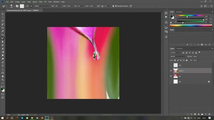Toggle Lock transparent pixels
The height and width of the screenshot is (120, 214).
coord(175,60)
